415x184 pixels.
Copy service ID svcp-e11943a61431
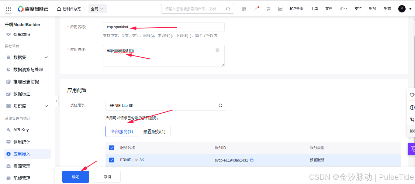pyautogui.click(x=252, y=160)
